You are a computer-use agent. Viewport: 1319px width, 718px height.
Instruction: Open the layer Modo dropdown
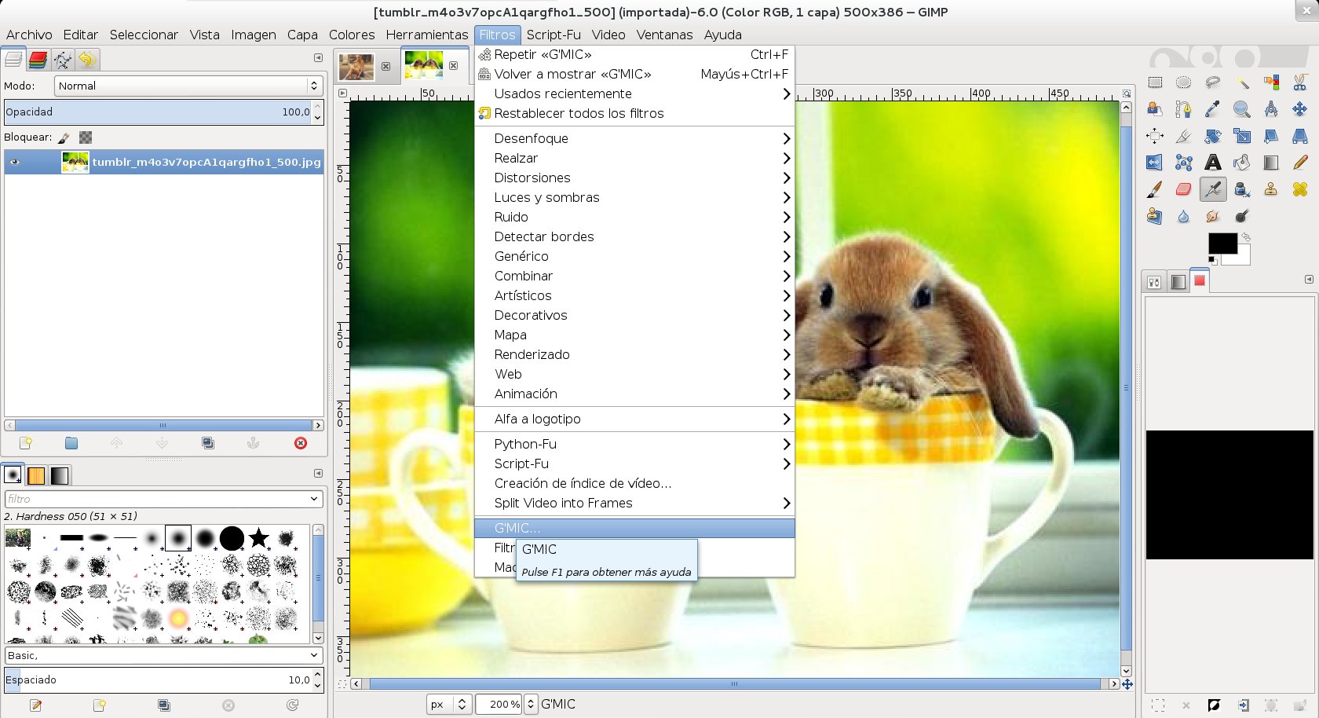tap(188, 86)
